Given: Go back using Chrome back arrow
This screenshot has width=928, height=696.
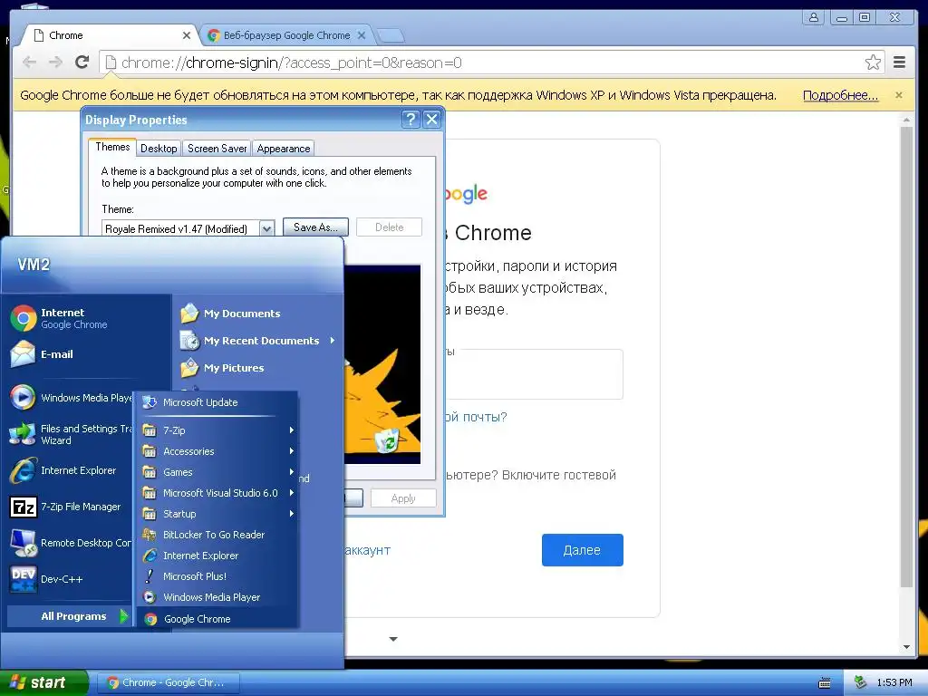Looking at the screenshot, I should pyautogui.click(x=29, y=63).
